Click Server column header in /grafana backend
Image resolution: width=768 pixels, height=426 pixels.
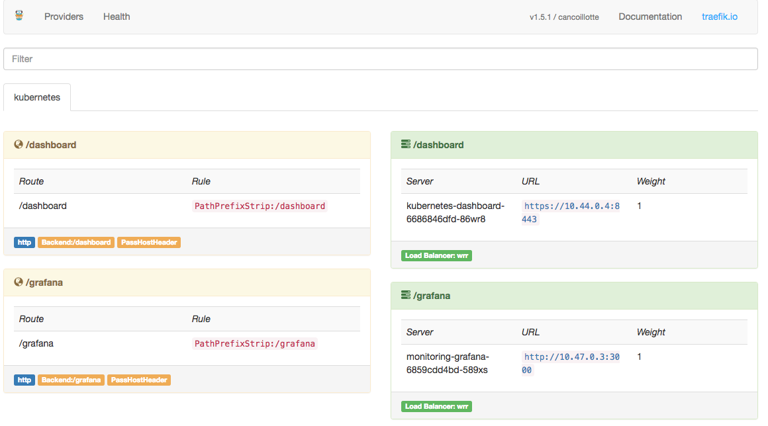pos(420,331)
